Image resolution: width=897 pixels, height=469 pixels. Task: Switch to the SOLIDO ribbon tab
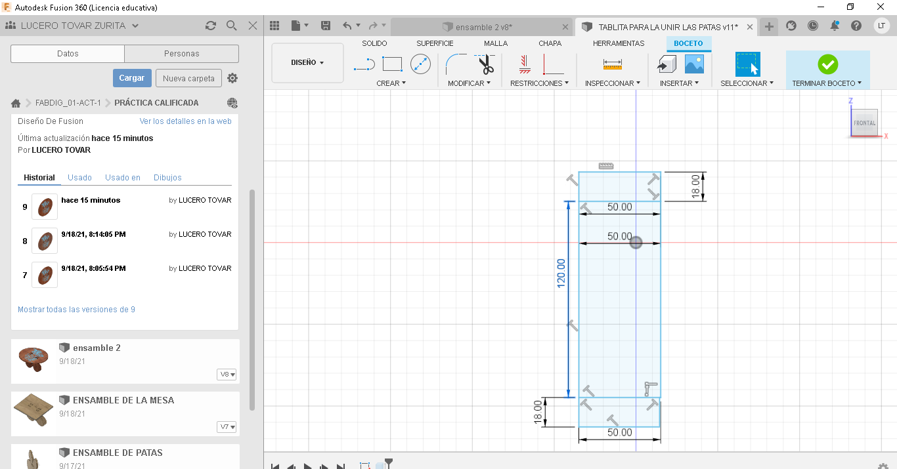click(x=374, y=43)
